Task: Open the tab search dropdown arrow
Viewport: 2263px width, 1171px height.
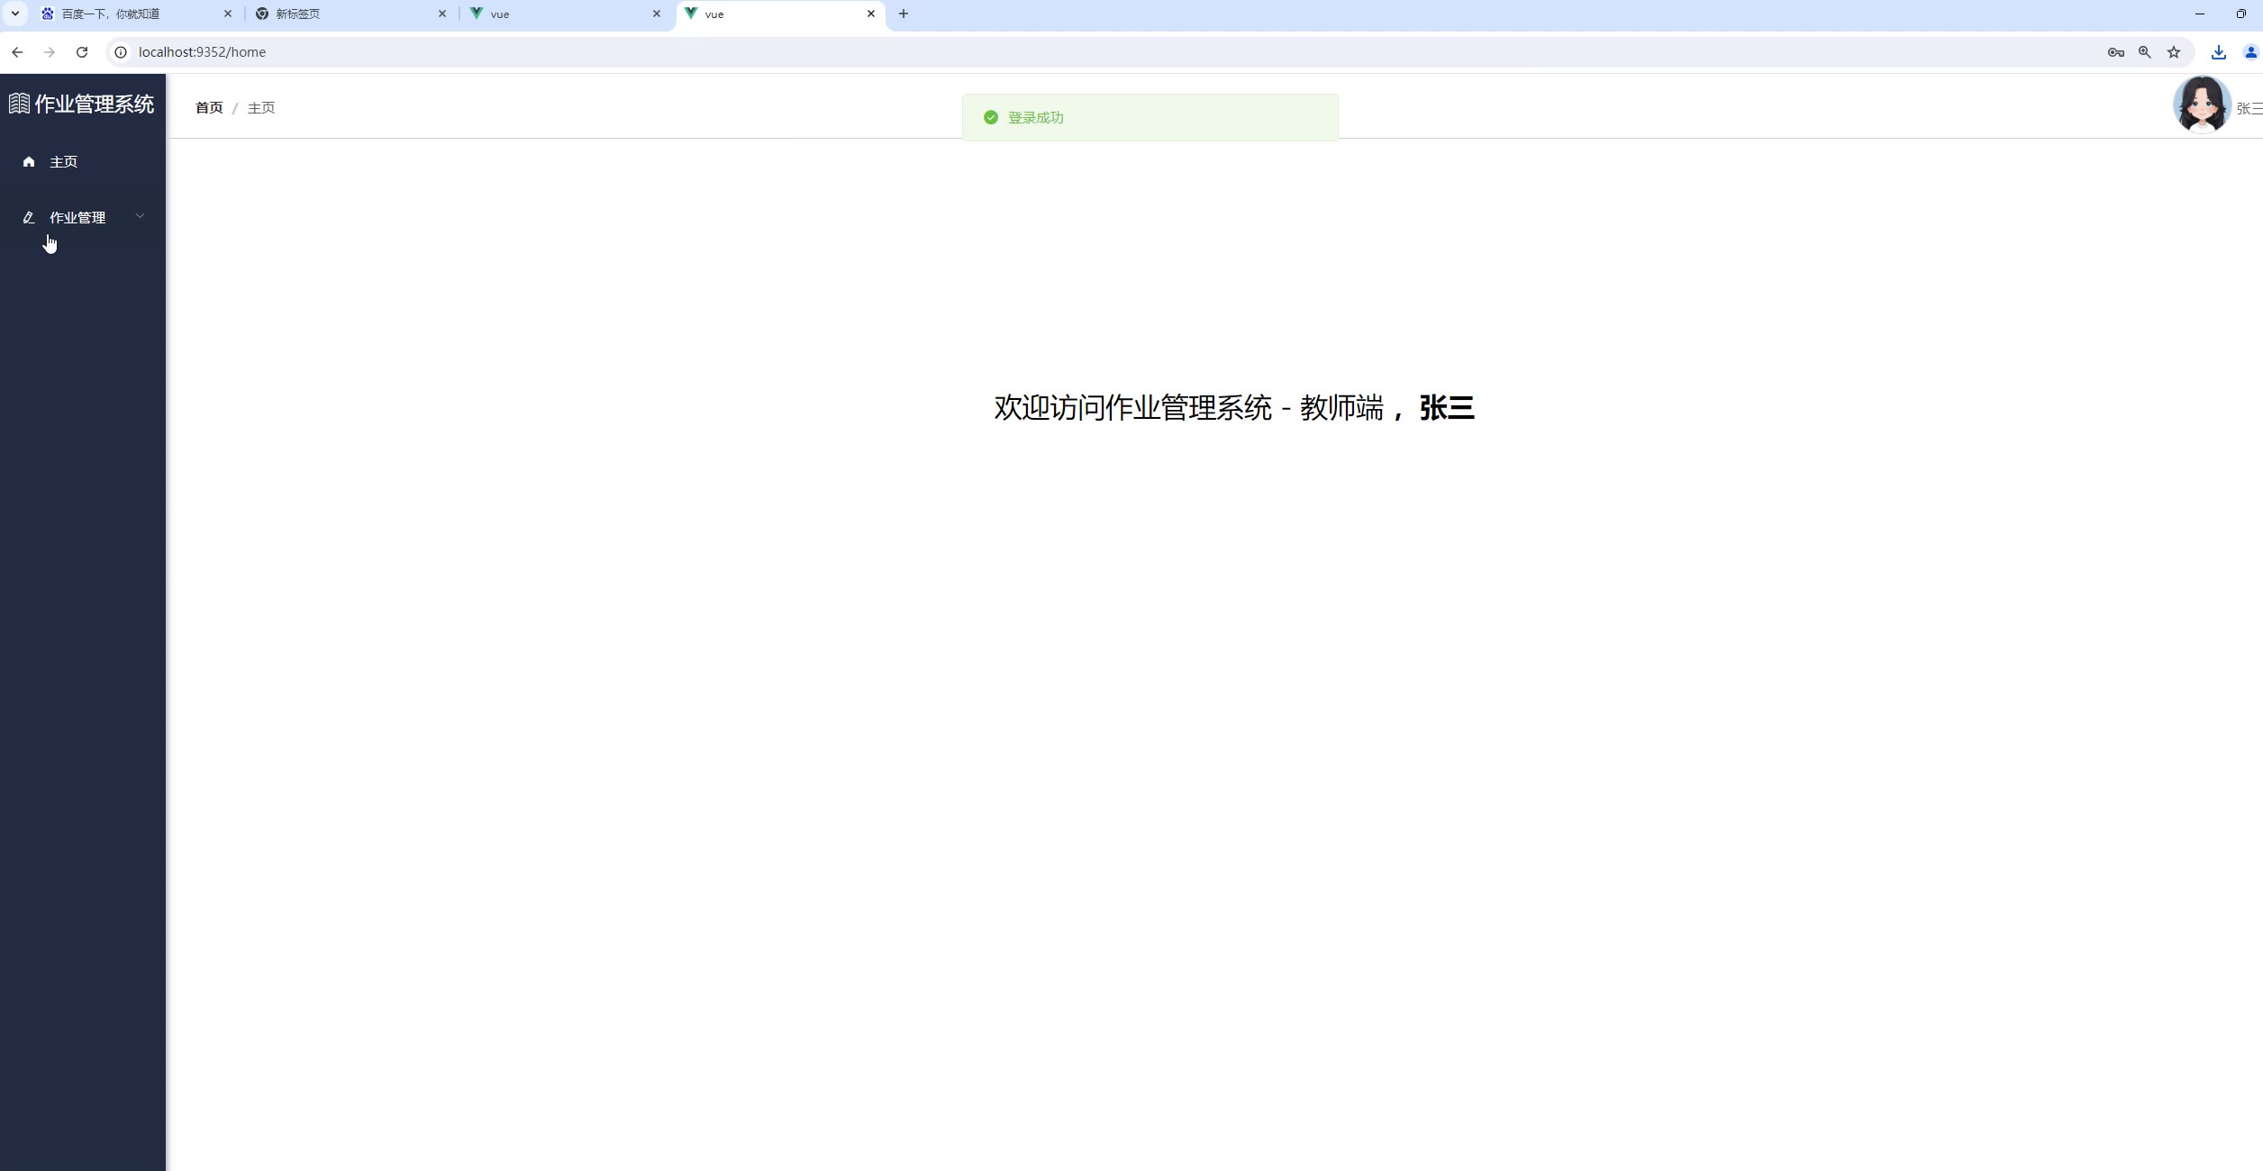Action: pos(15,14)
